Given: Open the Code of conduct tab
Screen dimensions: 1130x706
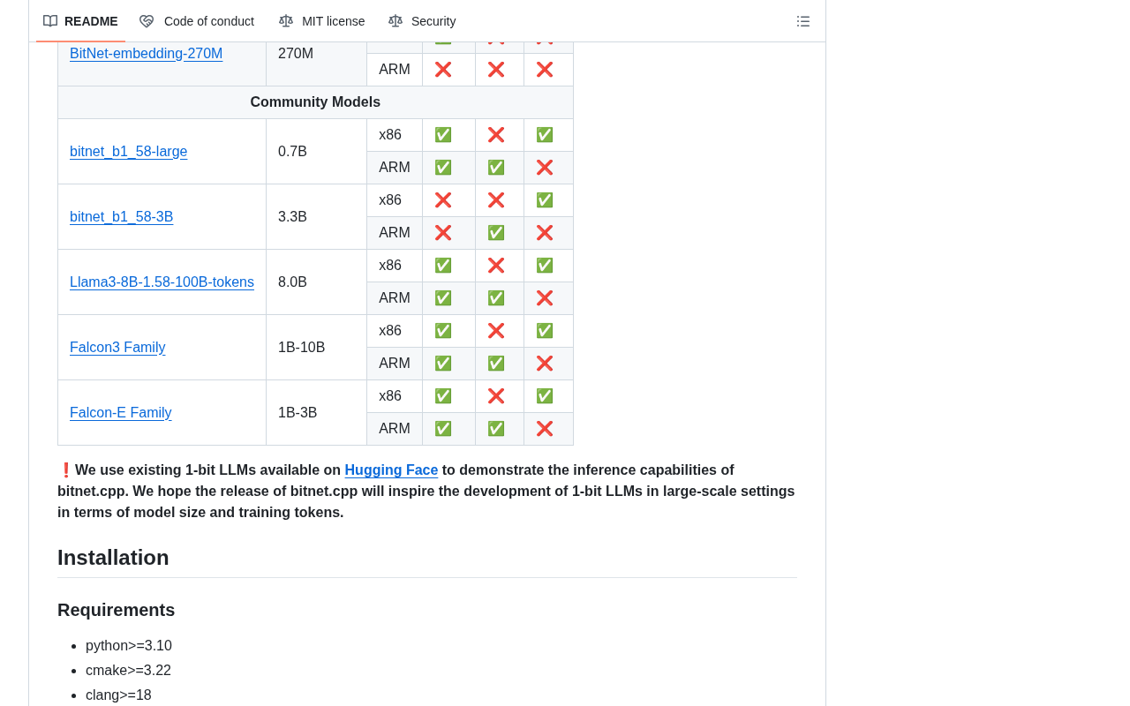Looking at the screenshot, I should pos(197,21).
